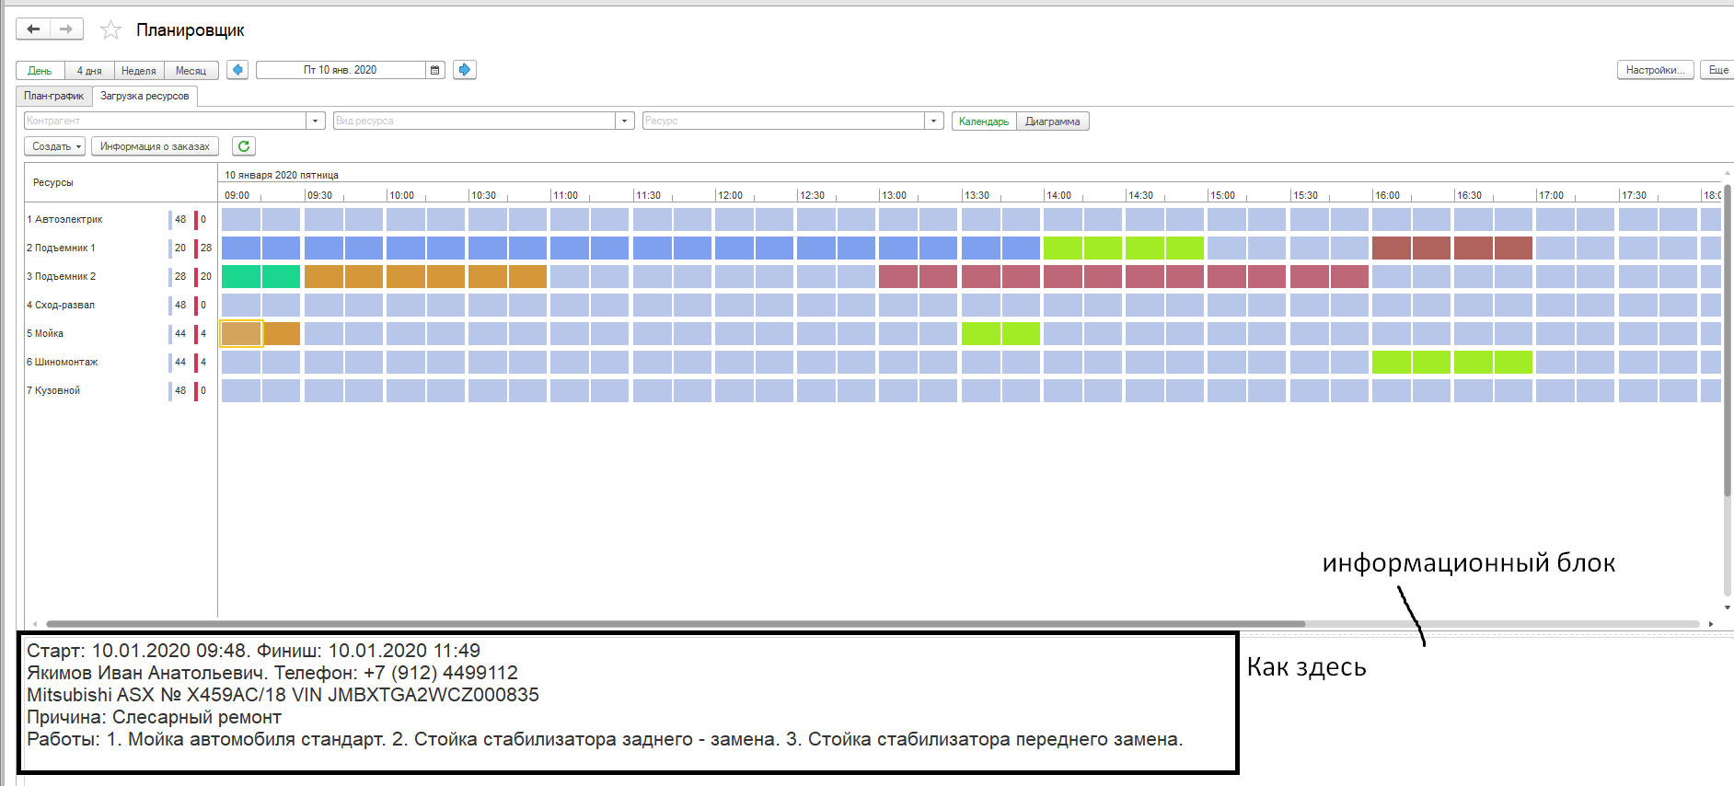Add Планировщик to favorites with star
Image resolution: width=1734 pixels, height=786 pixels.
[x=110, y=30]
